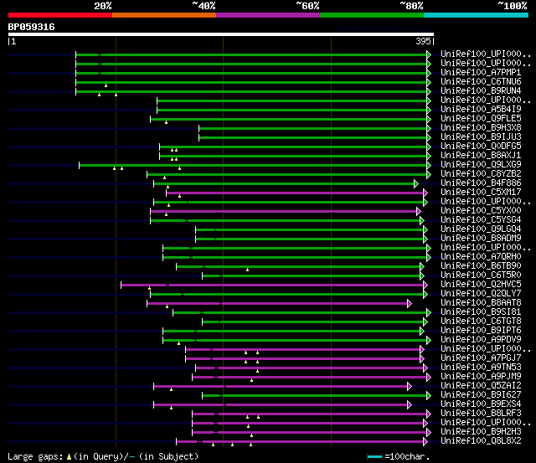Open the UniRef100_C6TNU6 hit label
Screen dimensions: 536x463
point(481,82)
